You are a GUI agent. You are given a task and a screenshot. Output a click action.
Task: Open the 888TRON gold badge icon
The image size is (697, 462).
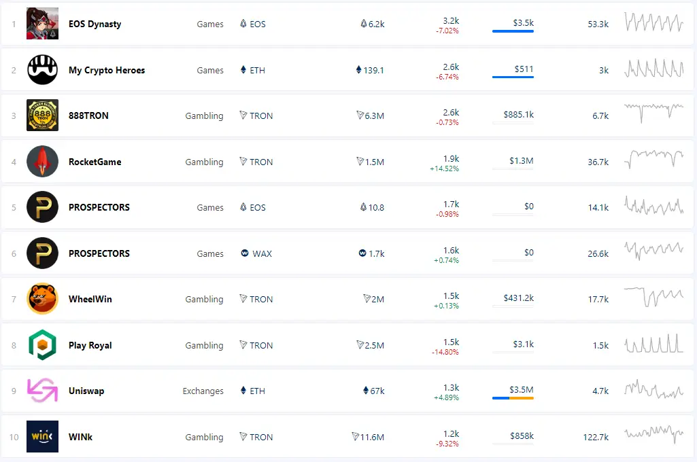click(42, 115)
